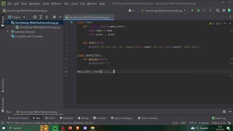The image size is (233, 131).
Task: Open Search Everywhere magnifier icon
Action: pyautogui.click(x=218, y=11)
